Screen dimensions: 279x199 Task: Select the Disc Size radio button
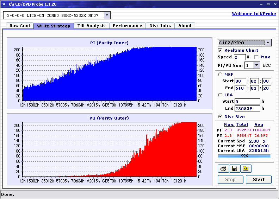pos(220,117)
